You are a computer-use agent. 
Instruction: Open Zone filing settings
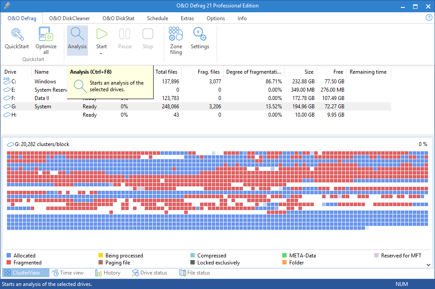tap(176, 41)
